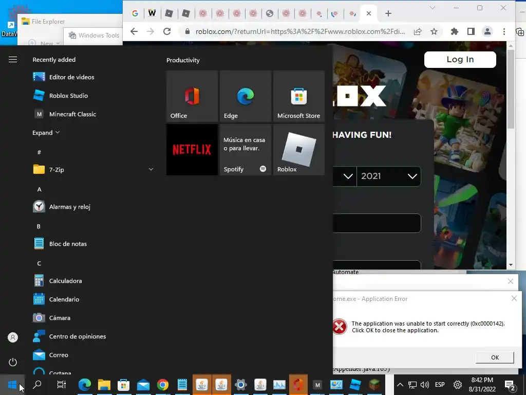The image size is (526, 395).
Task: Switch to the Wikipedia tab in Chrome
Action: (152, 13)
